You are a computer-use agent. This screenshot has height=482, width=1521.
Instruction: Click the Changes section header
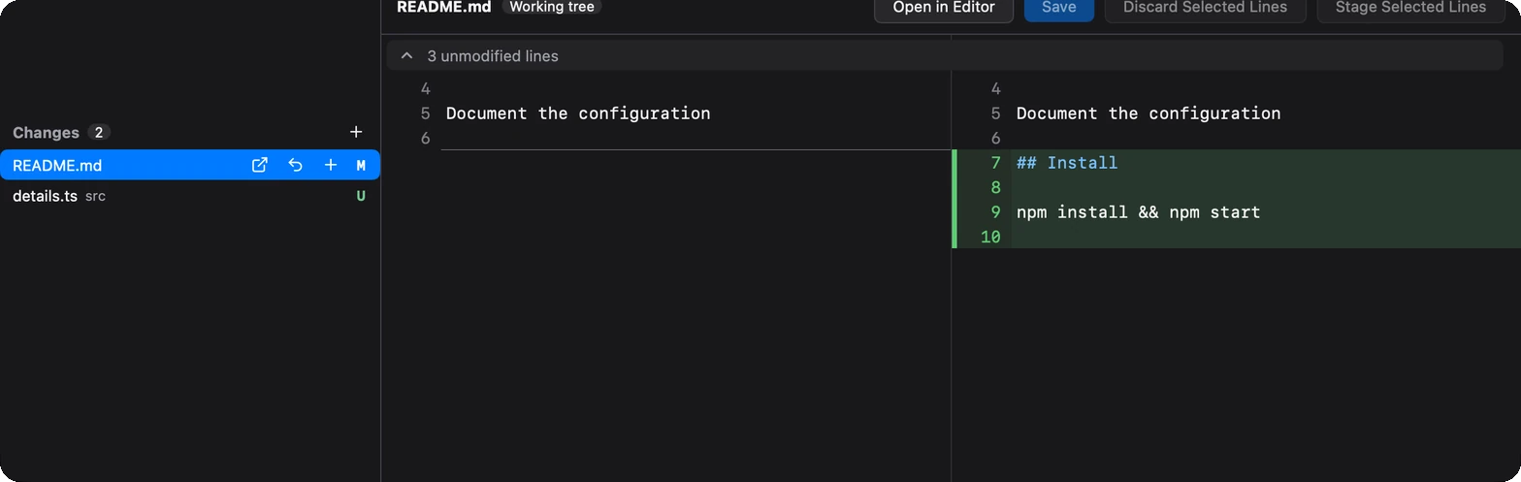pos(46,132)
